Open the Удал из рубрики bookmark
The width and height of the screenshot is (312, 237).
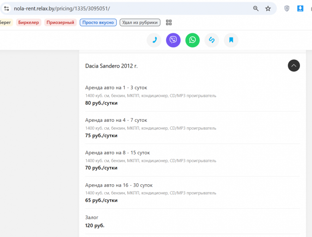point(140,23)
